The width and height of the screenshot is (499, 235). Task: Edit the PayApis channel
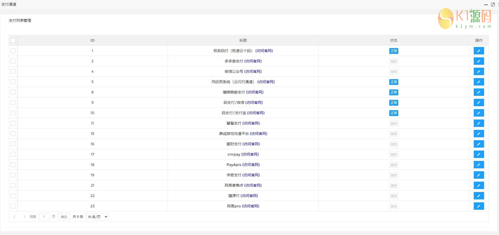[479, 165]
